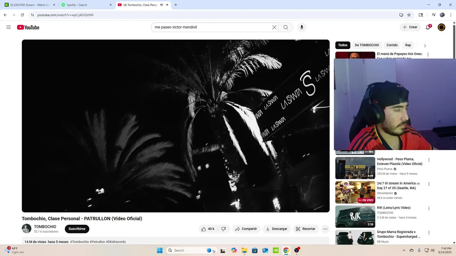Switch to Spotify Search tab
The width and height of the screenshot is (456, 256).
pyautogui.click(x=87, y=5)
